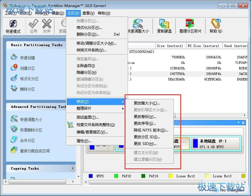Viewport: 251px width, 196px height.
Task: Click the 检查文件系统完整性 menu icon
Action: pos(71,125)
